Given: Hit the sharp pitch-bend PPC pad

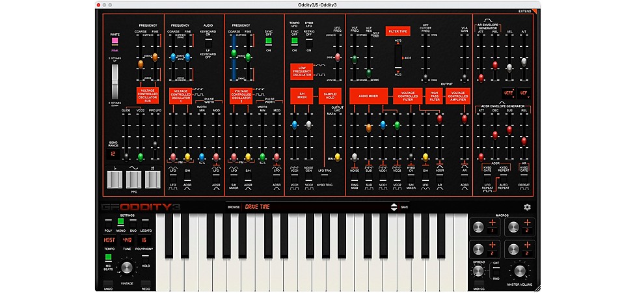Looking at the screenshot, I should [x=153, y=180].
